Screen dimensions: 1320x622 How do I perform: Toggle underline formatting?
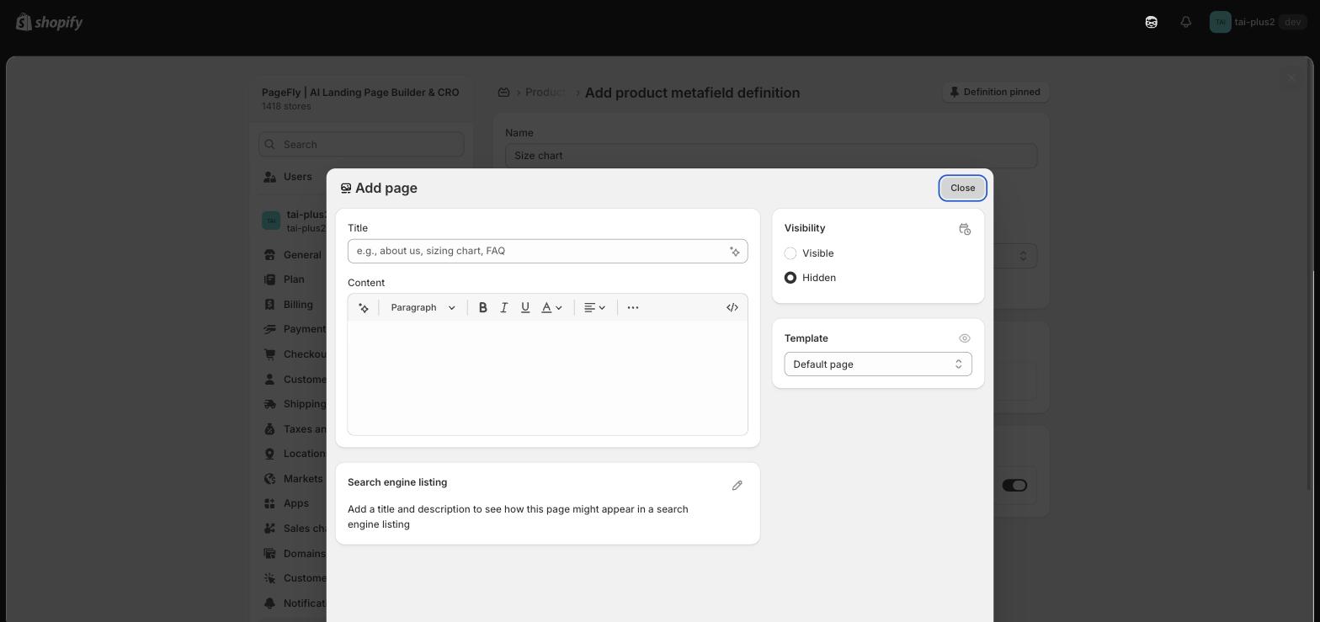click(525, 308)
